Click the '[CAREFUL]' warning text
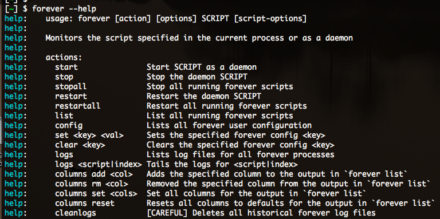 point(167,213)
